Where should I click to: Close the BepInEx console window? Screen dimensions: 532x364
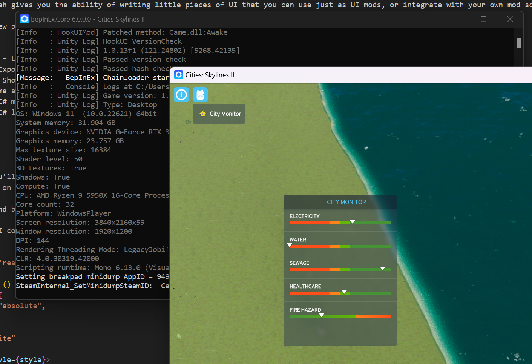[510, 19]
